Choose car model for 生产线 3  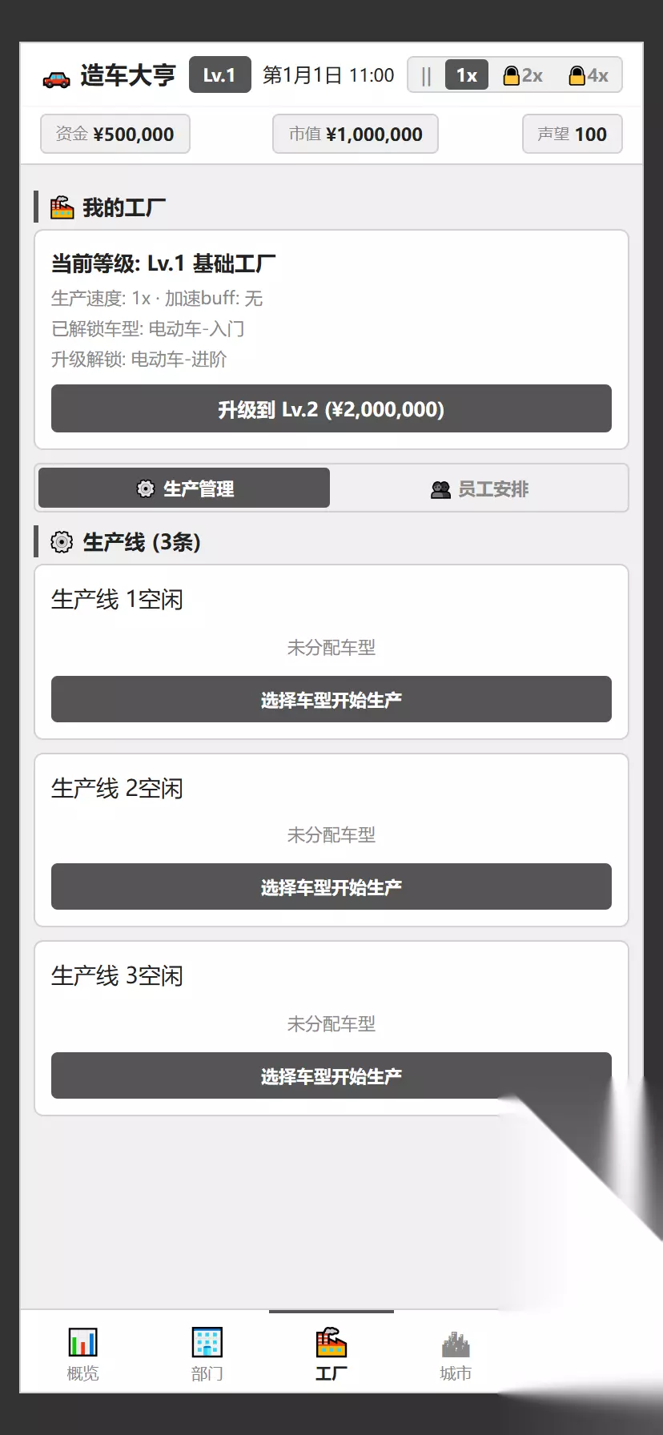(331, 1075)
